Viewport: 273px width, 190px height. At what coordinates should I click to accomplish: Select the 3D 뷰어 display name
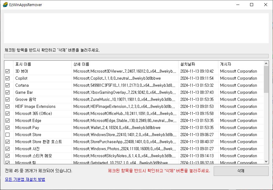[x=22, y=71]
